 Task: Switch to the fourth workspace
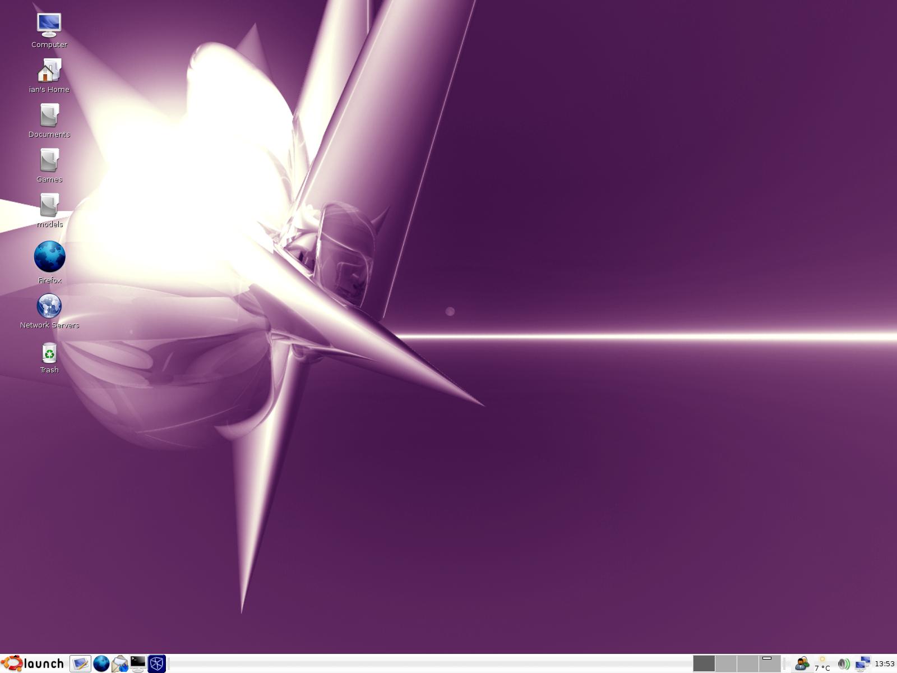[770, 663]
